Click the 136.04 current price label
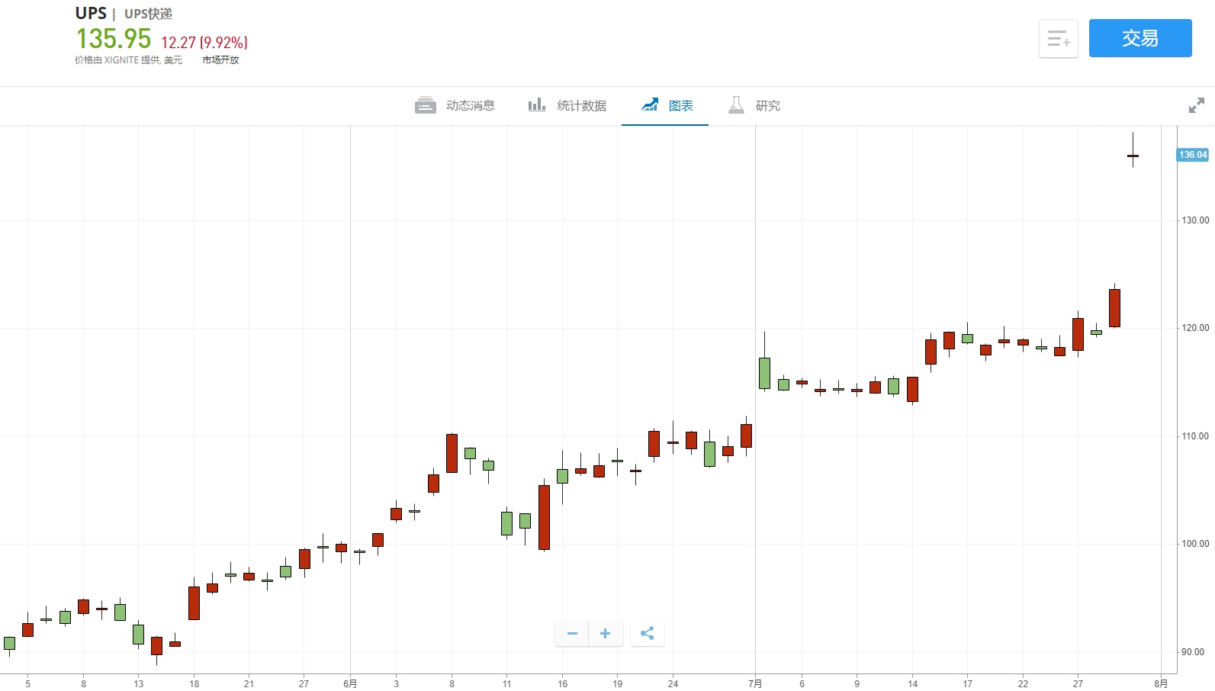The width and height of the screenshot is (1215, 691). (x=1193, y=155)
